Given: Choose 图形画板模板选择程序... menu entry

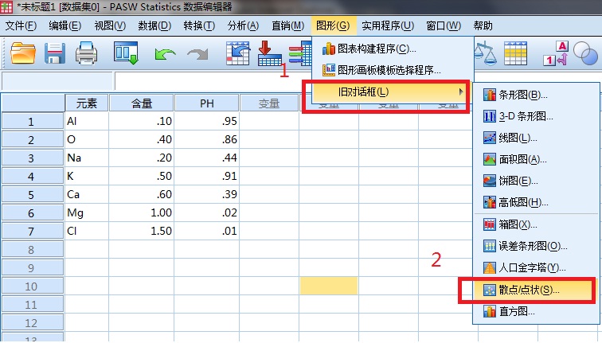Looking at the screenshot, I should point(393,70).
